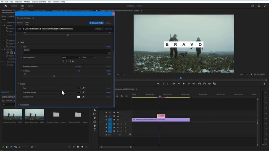Screen dimensions: 269x151
Task: Select the Slip tool in timeline toolbar
Action: click(x=95, y=114)
